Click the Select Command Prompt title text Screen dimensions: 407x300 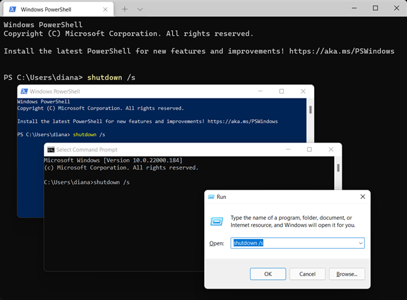pyautogui.click(x=87, y=149)
